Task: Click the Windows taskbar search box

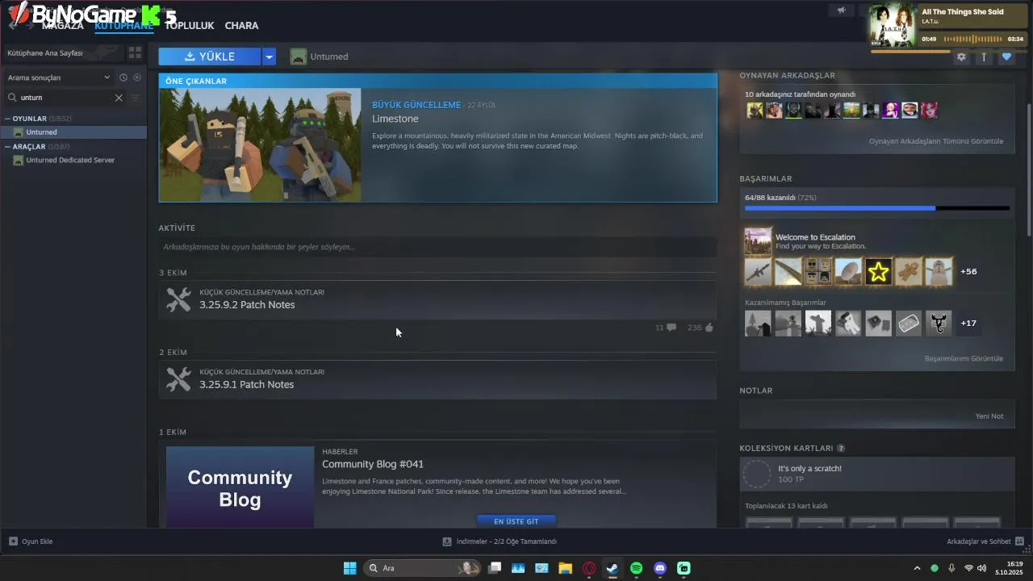Action: tap(421, 568)
